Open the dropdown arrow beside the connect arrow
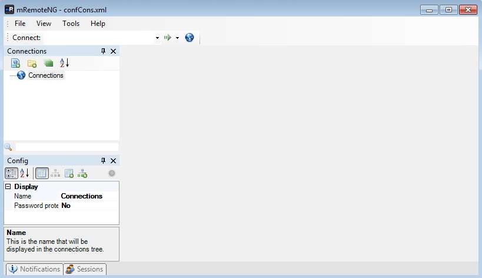The image size is (482, 278). (177, 38)
